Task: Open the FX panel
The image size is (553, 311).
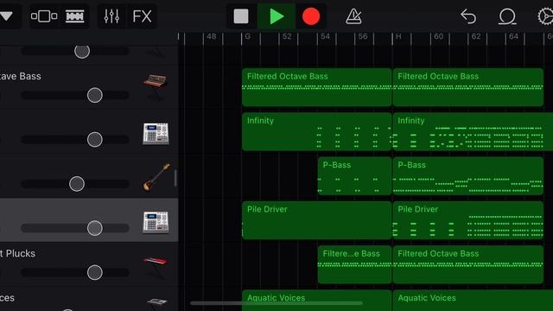Action: [x=142, y=16]
